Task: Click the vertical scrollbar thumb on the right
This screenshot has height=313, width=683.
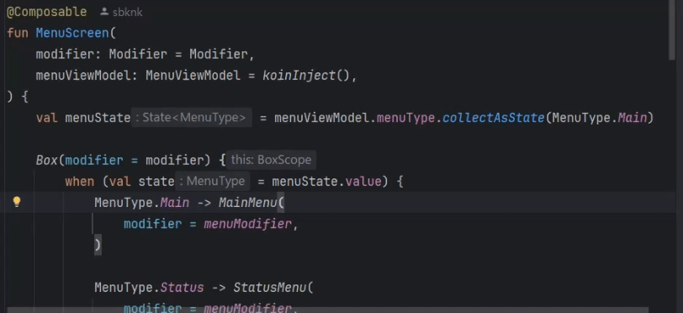Action: click(671, 30)
